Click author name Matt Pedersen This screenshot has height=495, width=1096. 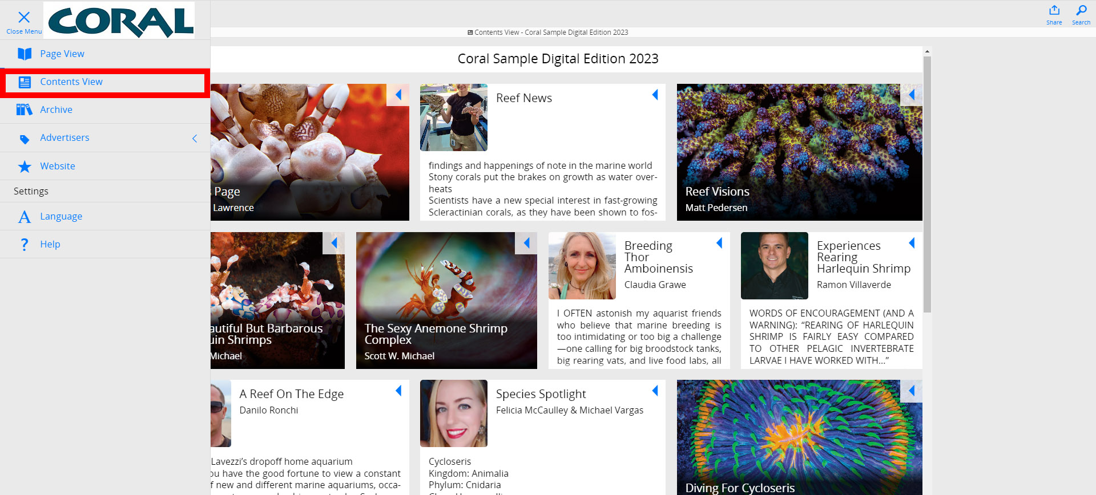(x=716, y=208)
